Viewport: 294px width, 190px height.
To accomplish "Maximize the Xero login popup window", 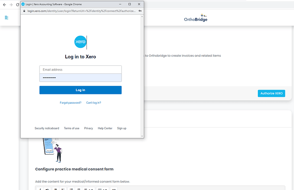I will 130,4.
